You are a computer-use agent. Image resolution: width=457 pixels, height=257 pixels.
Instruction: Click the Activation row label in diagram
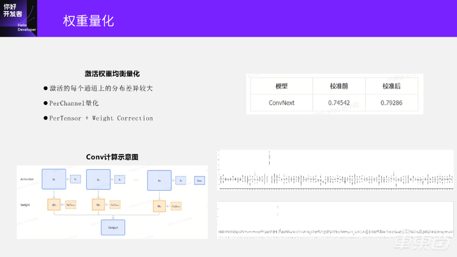pos(27,179)
